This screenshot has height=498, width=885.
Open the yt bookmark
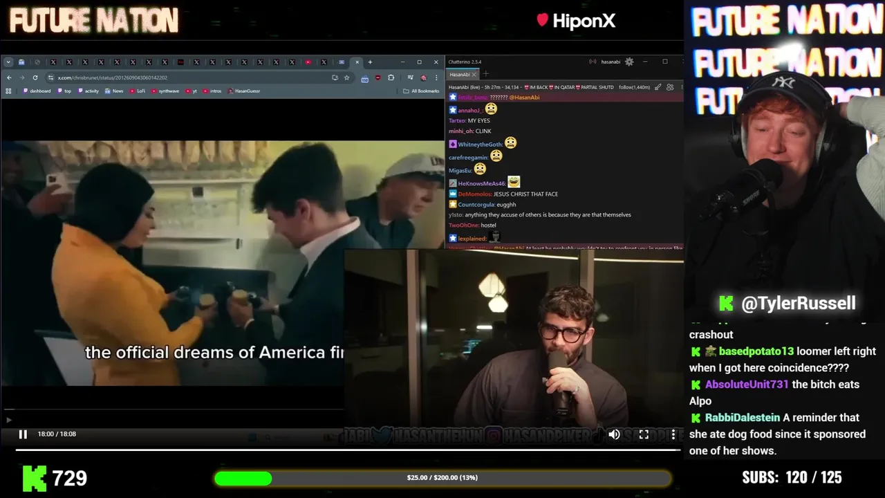(x=191, y=91)
